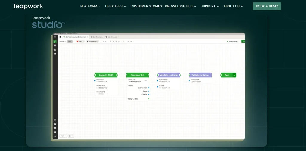Open the pie chart sidebar icon

pyautogui.click(x=55, y=54)
